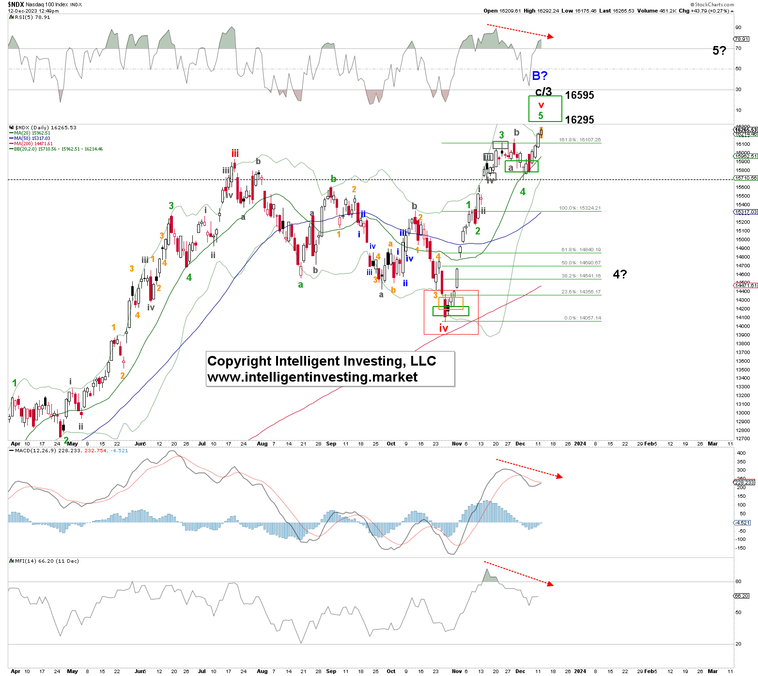758x676 pixels.
Task: Click the Volume 461.2K value in header
Action: click(656, 11)
